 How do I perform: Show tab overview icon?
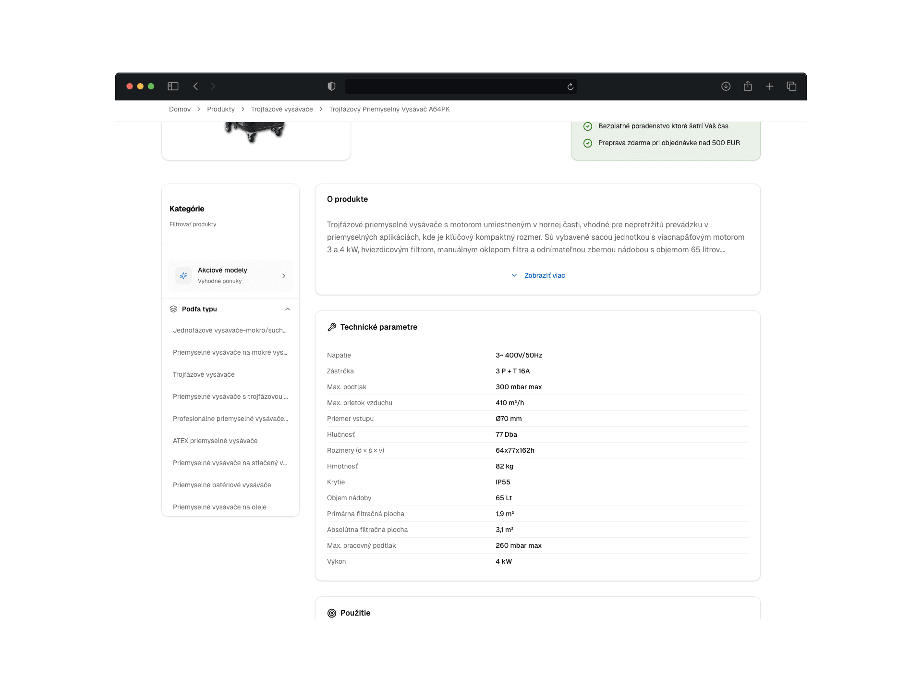coord(791,86)
